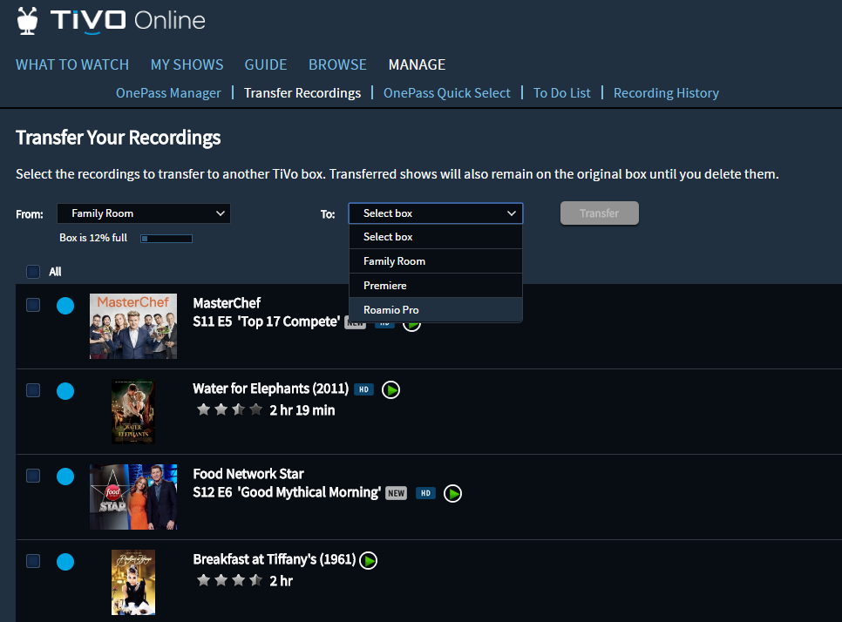Click the star rating for Water for Elephants
842x622 pixels.
229,410
